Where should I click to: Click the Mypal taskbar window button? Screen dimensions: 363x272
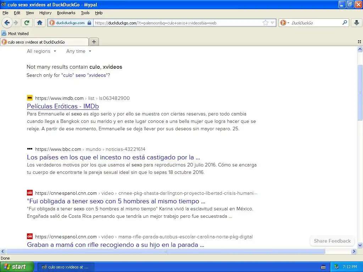(66, 267)
